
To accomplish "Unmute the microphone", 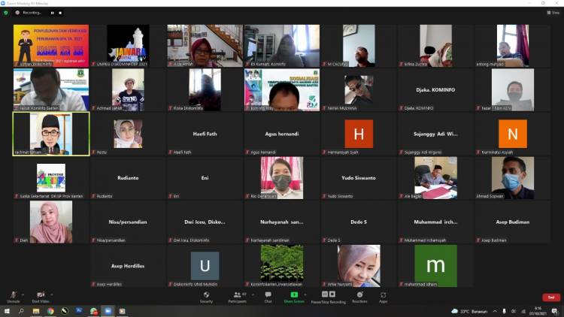I will [12, 296].
